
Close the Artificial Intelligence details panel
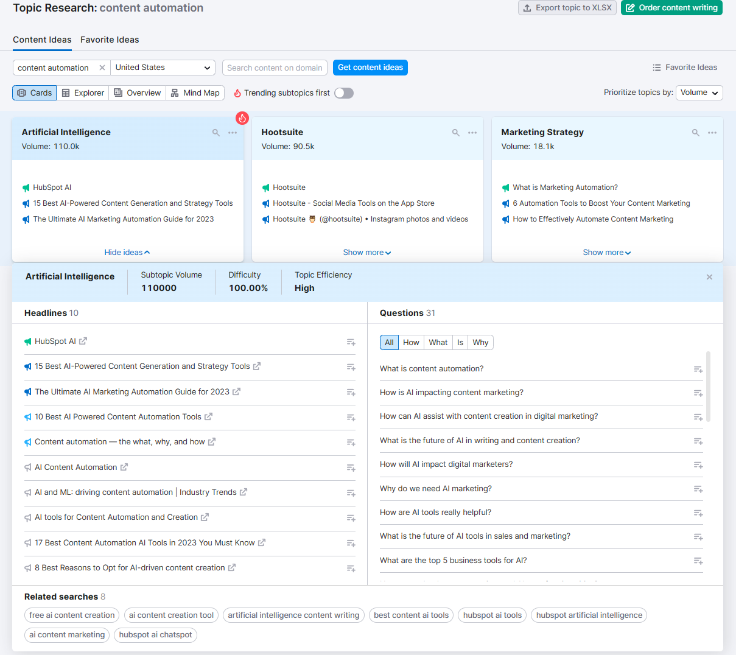coord(709,277)
